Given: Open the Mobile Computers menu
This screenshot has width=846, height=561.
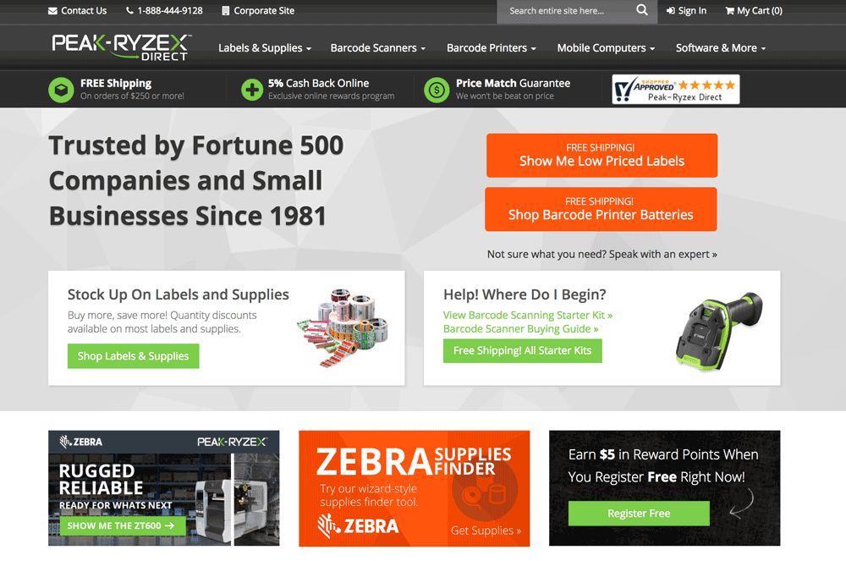Looking at the screenshot, I should click(606, 48).
